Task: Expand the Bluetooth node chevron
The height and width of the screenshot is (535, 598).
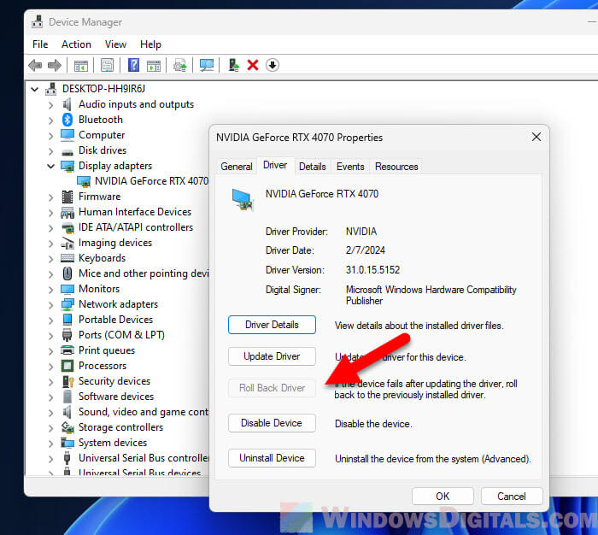Action: click(x=50, y=121)
